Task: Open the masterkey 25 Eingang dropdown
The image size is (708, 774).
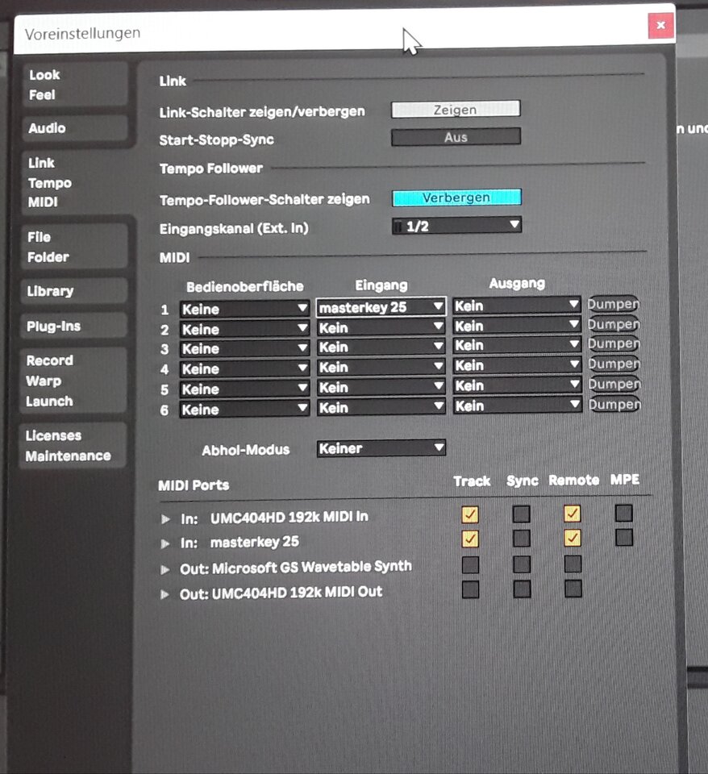Action: click(381, 307)
